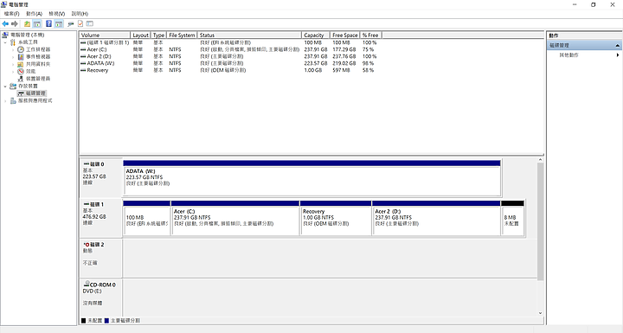Viewport: 623px width, 333px height.
Task: Open the 動作(A) menu
Action: pos(34,14)
